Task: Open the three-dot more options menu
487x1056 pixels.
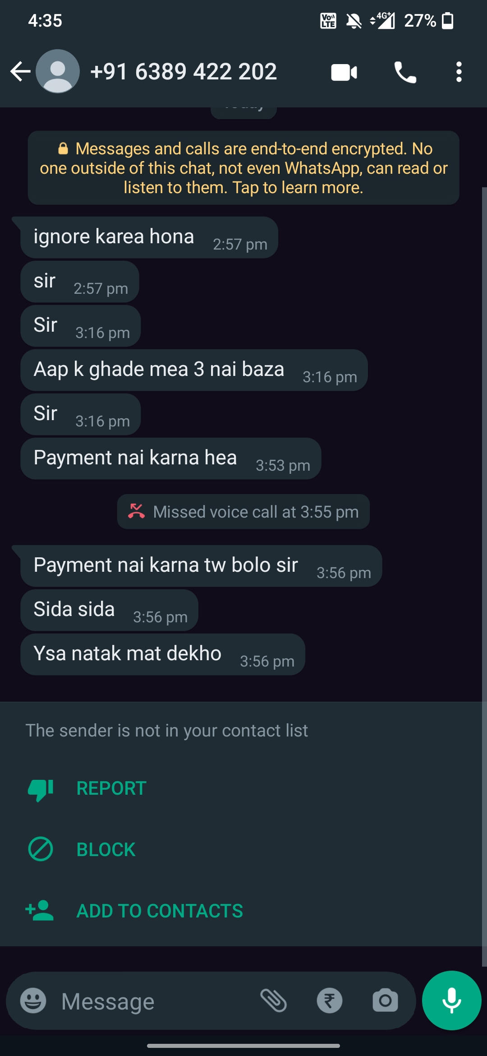Action: point(459,72)
